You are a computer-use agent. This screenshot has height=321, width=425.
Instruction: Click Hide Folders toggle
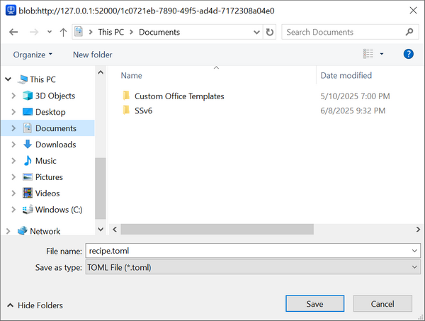[x=35, y=305]
